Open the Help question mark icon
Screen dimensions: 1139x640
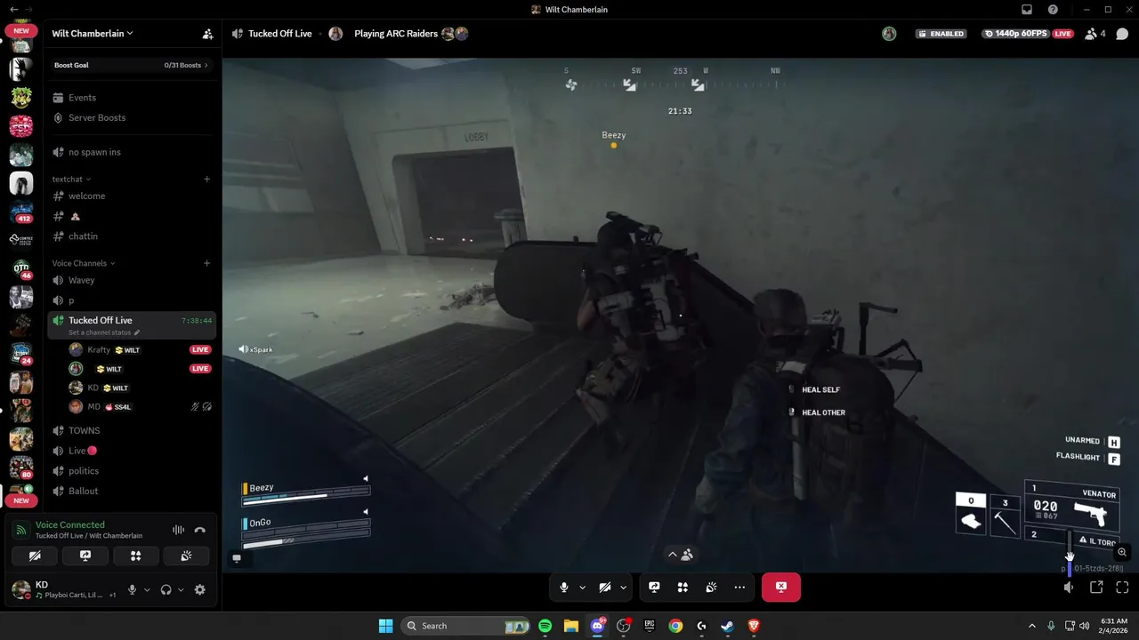(1053, 10)
